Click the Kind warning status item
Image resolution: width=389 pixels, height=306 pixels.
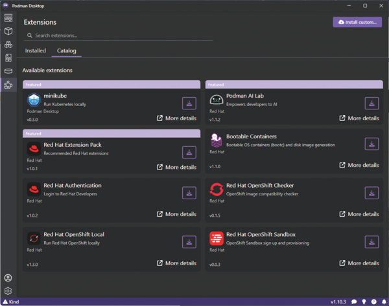click(x=11, y=301)
